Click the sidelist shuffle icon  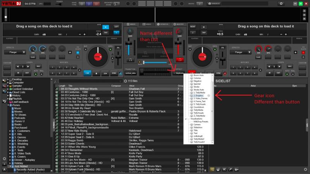224,169
